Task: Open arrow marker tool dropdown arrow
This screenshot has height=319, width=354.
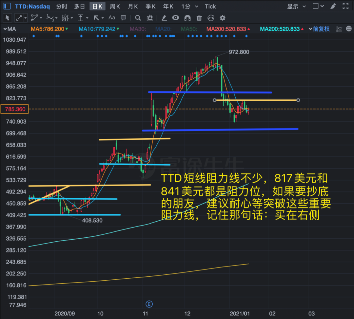Action: [x=103, y=18]
